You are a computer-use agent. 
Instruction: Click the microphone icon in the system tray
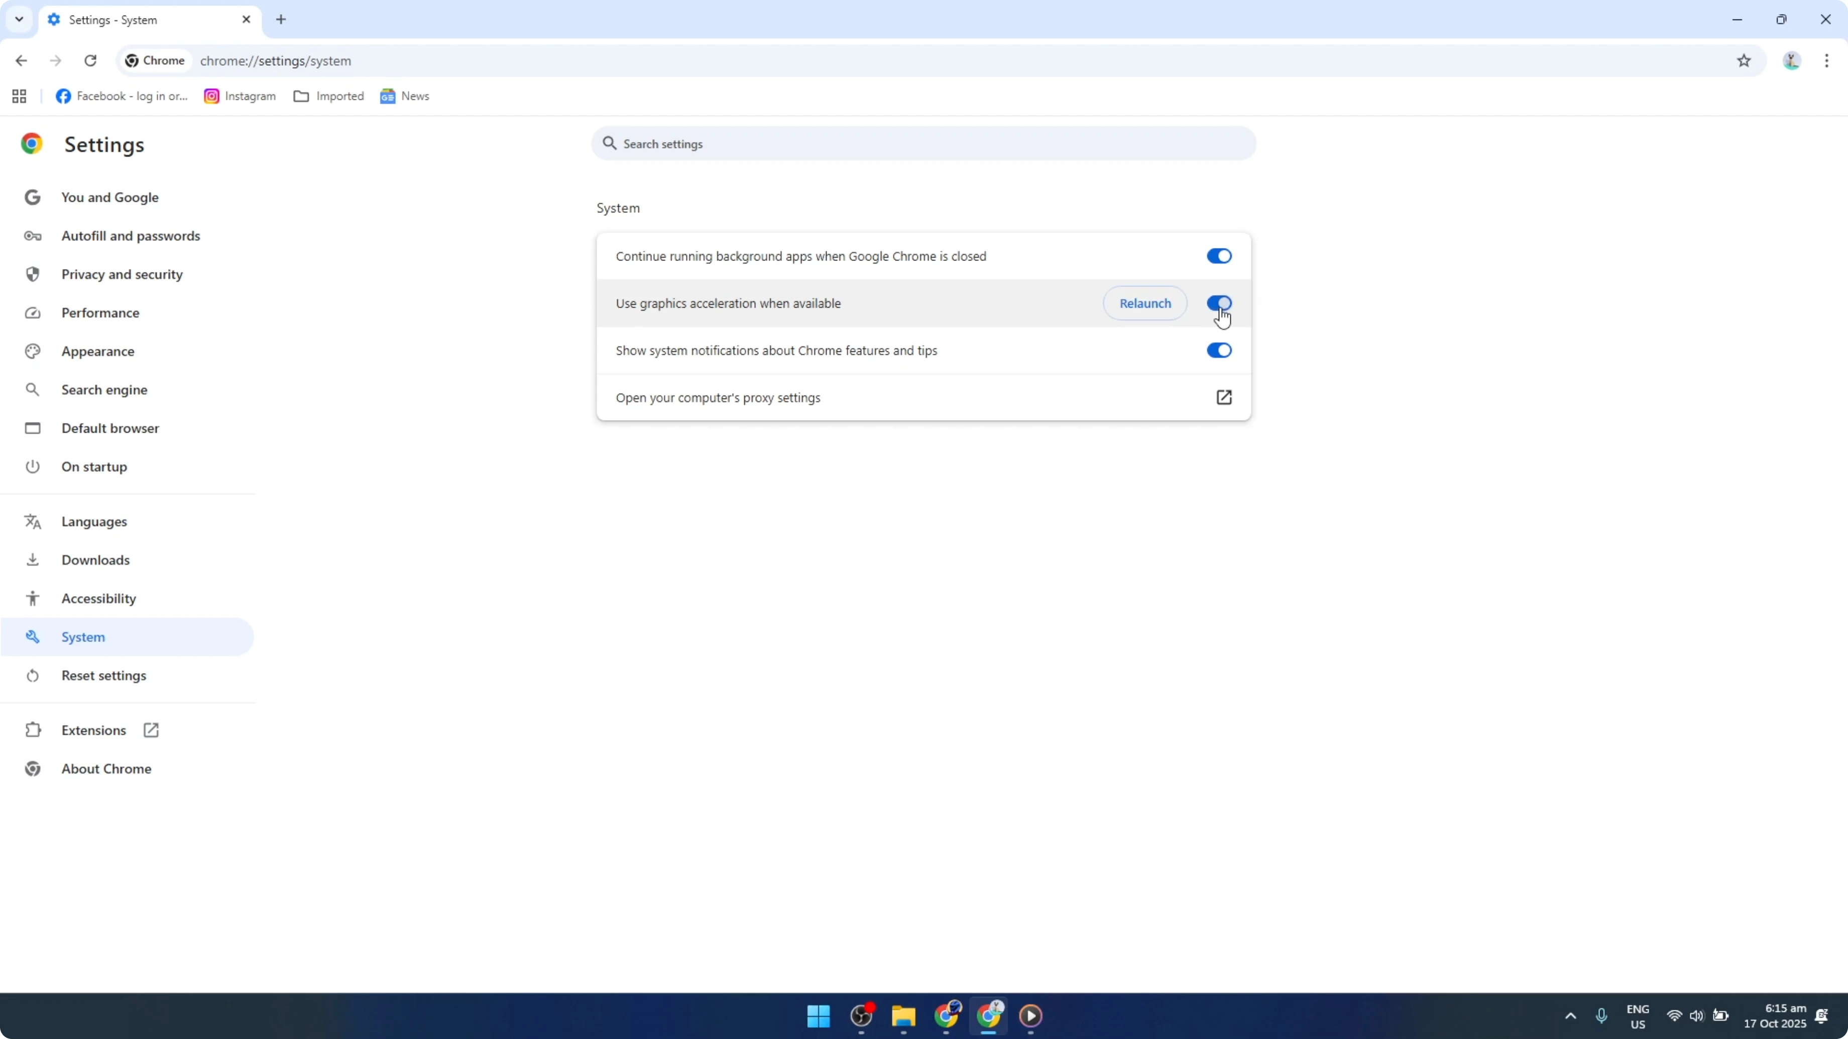point(1602,1016)
